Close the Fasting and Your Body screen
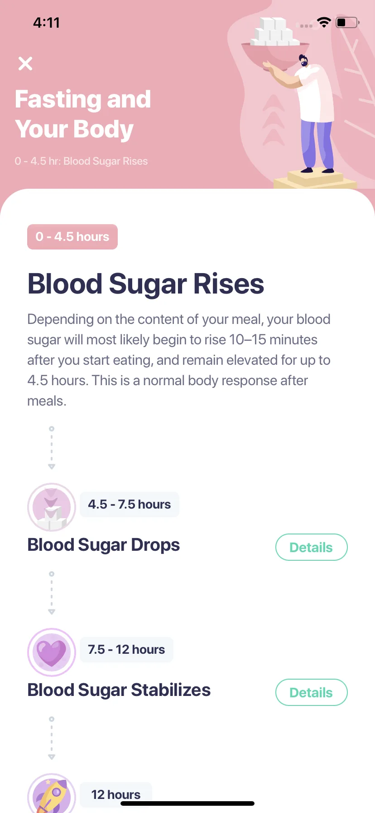 (25, 64)
